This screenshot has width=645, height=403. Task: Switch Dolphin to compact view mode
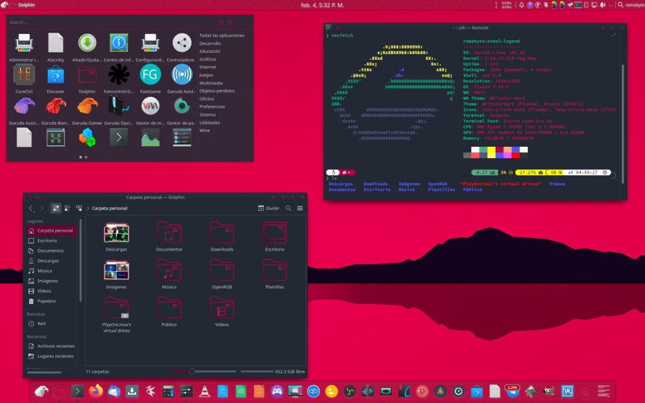[x=67, y=208]
